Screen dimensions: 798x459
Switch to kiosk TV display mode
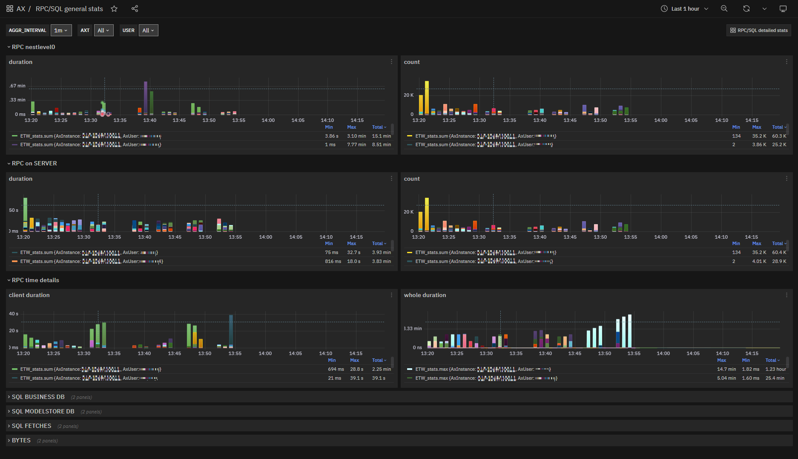point(783,9)
